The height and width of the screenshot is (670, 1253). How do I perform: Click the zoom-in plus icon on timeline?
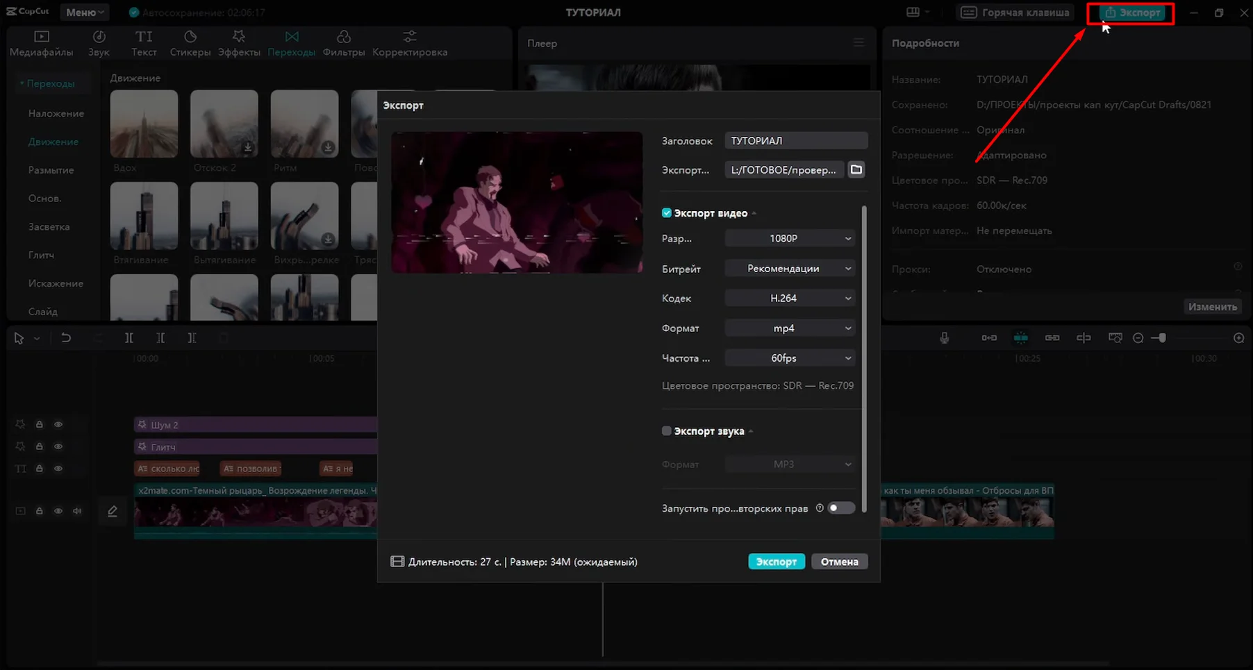1238,338
